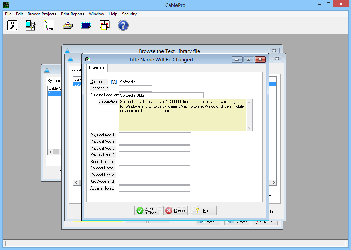The height and width of the screenshot is (250, 351).
Task: Open the blue question mark help icon
Action: [x=123, y=25]
